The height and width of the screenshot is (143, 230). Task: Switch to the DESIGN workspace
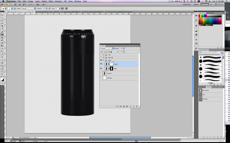pos(196,5)
